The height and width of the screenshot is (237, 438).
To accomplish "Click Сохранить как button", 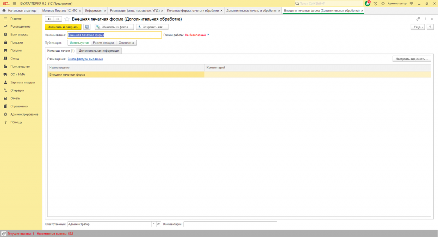I will point(152,27).
